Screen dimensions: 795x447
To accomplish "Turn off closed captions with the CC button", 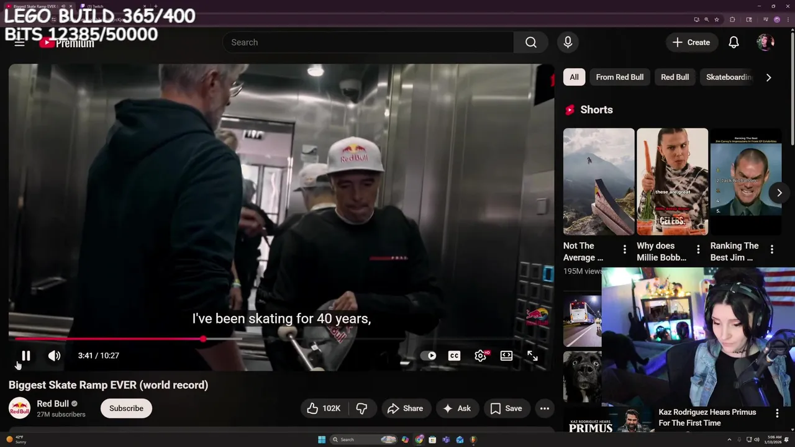I will point(454,356).
